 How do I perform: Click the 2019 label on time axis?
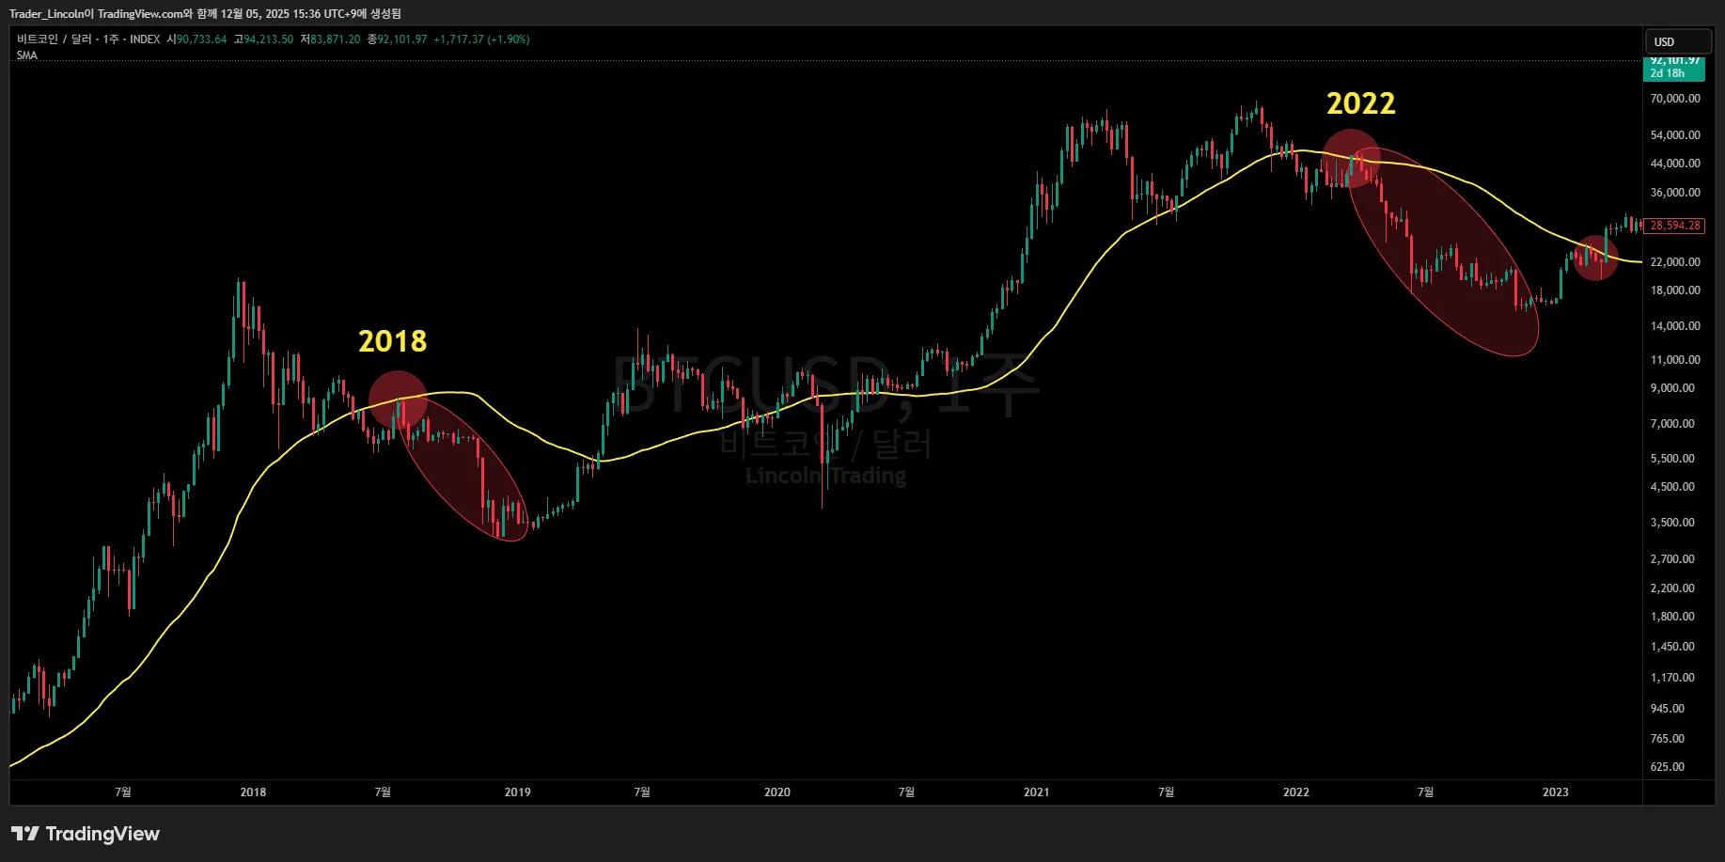pyautogui.click(x=517, y=792)
